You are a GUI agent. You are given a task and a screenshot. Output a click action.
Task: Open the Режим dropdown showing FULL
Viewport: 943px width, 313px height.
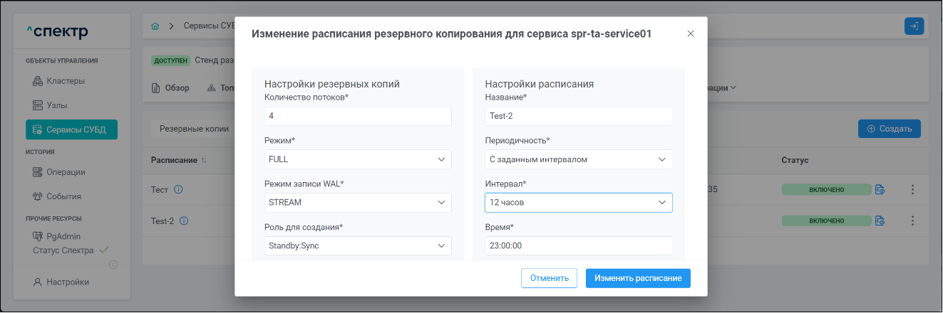click(x=357, y=159)
